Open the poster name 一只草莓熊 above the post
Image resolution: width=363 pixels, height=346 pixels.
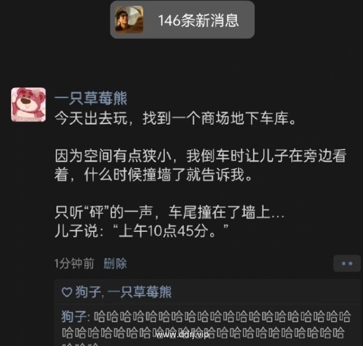[x=91, y=98]
